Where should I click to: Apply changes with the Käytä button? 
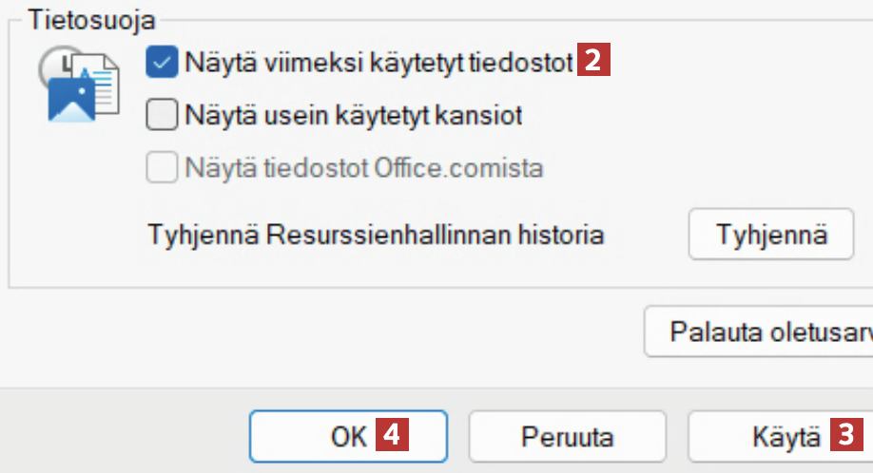click(x=786, y=437)
